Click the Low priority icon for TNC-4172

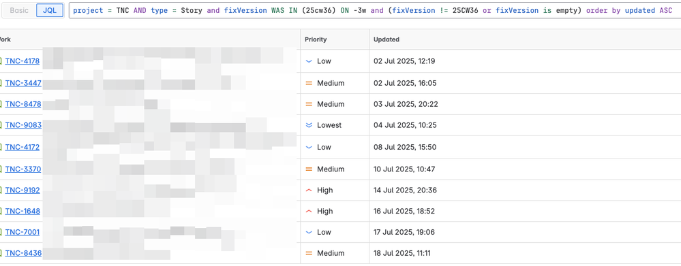click(x=309, y=148)
